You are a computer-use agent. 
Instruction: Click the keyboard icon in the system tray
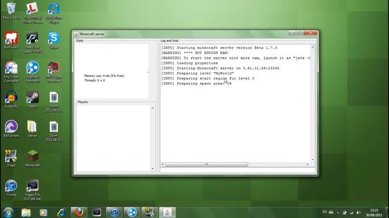331,212
